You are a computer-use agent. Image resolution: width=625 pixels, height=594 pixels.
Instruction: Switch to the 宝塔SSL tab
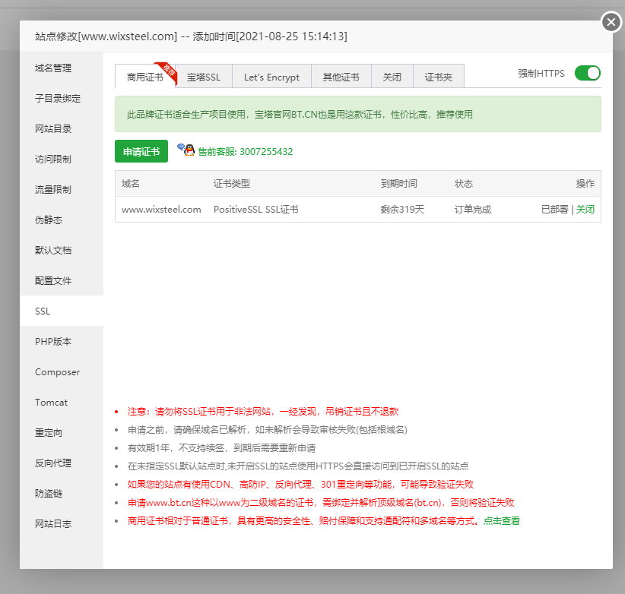[x=204, y=77]
